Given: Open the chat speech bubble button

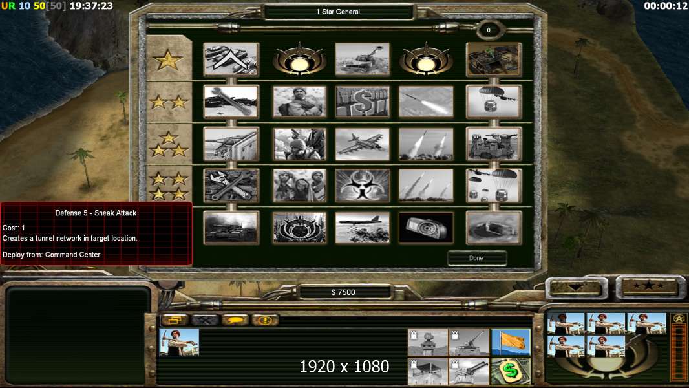Looking at the screenshot, I should coord(235,320).
